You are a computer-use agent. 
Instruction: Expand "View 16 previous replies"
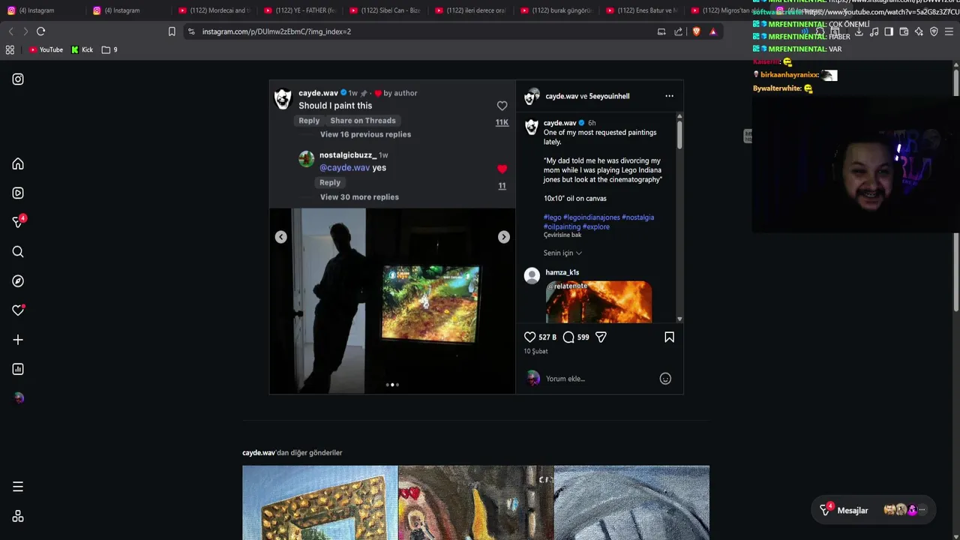365,134
